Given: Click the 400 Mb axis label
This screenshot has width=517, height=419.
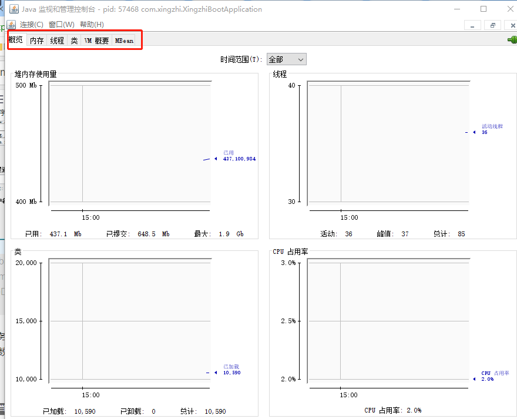Looking at the screenshot, I should click(26, 202).
